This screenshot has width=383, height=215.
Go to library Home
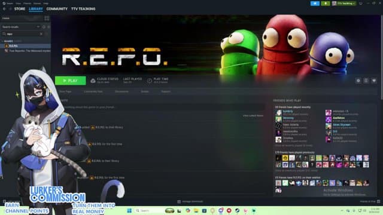tap(22, 18)
